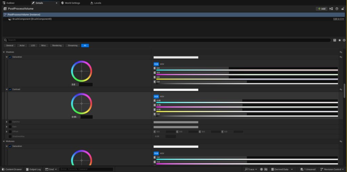This screenshot has width=347, height=172.
Task: Open the World Settings tab
Action: (70, 3)
